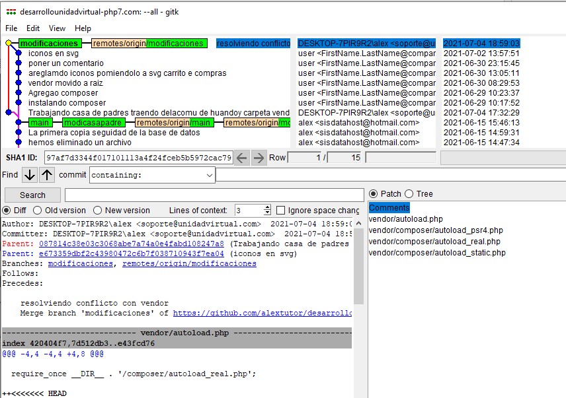
Task: Click date 2021-07-02 13:57:51
Action: coord(481,53)
